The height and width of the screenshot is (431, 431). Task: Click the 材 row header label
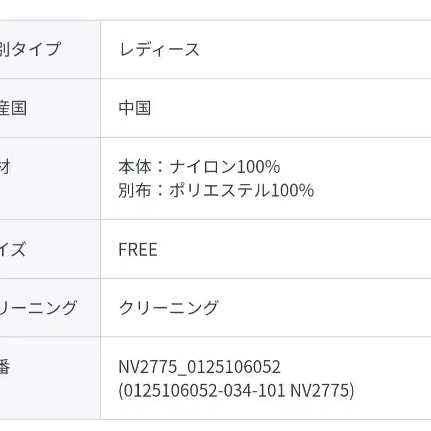click(5, 167)
